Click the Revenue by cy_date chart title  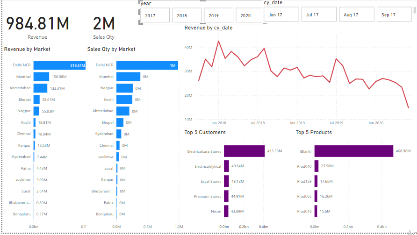(208, 28)
